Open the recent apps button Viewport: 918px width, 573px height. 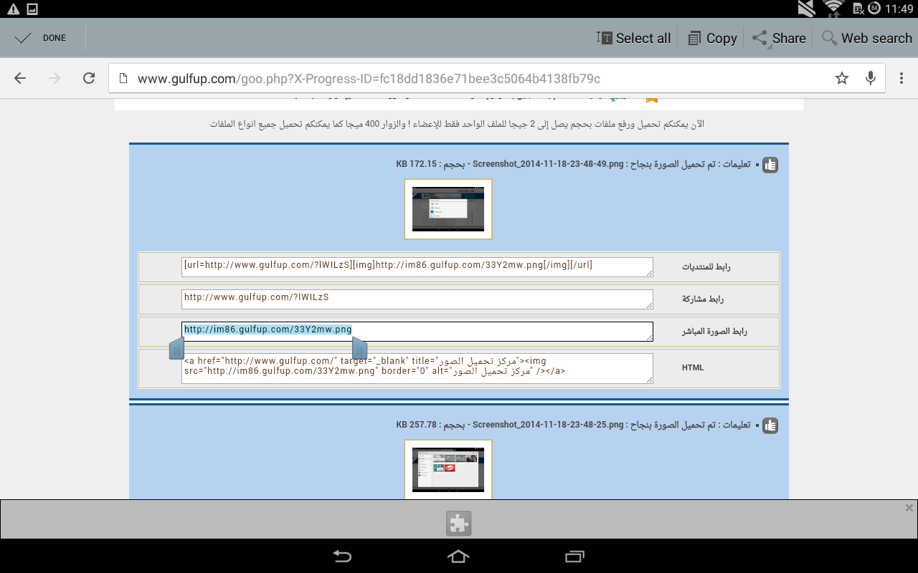click(x=574, y=557)
